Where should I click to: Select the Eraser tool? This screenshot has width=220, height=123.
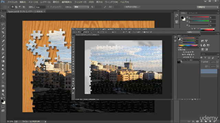click(3, 57)
